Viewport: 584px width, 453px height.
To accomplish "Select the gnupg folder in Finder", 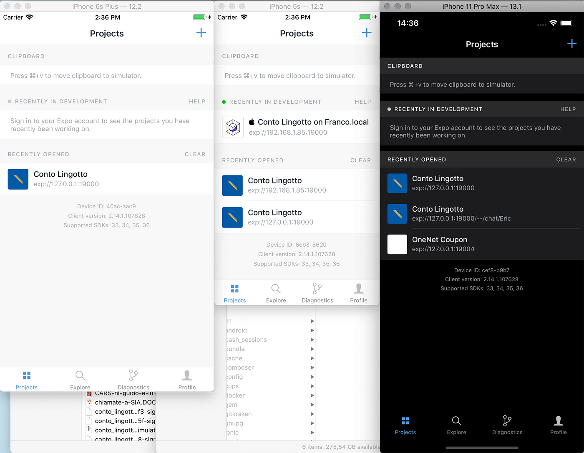I will (270, 423).
